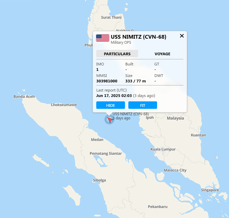Click the USS NIMITZ (CVN-68) popup title

point(138,37)
